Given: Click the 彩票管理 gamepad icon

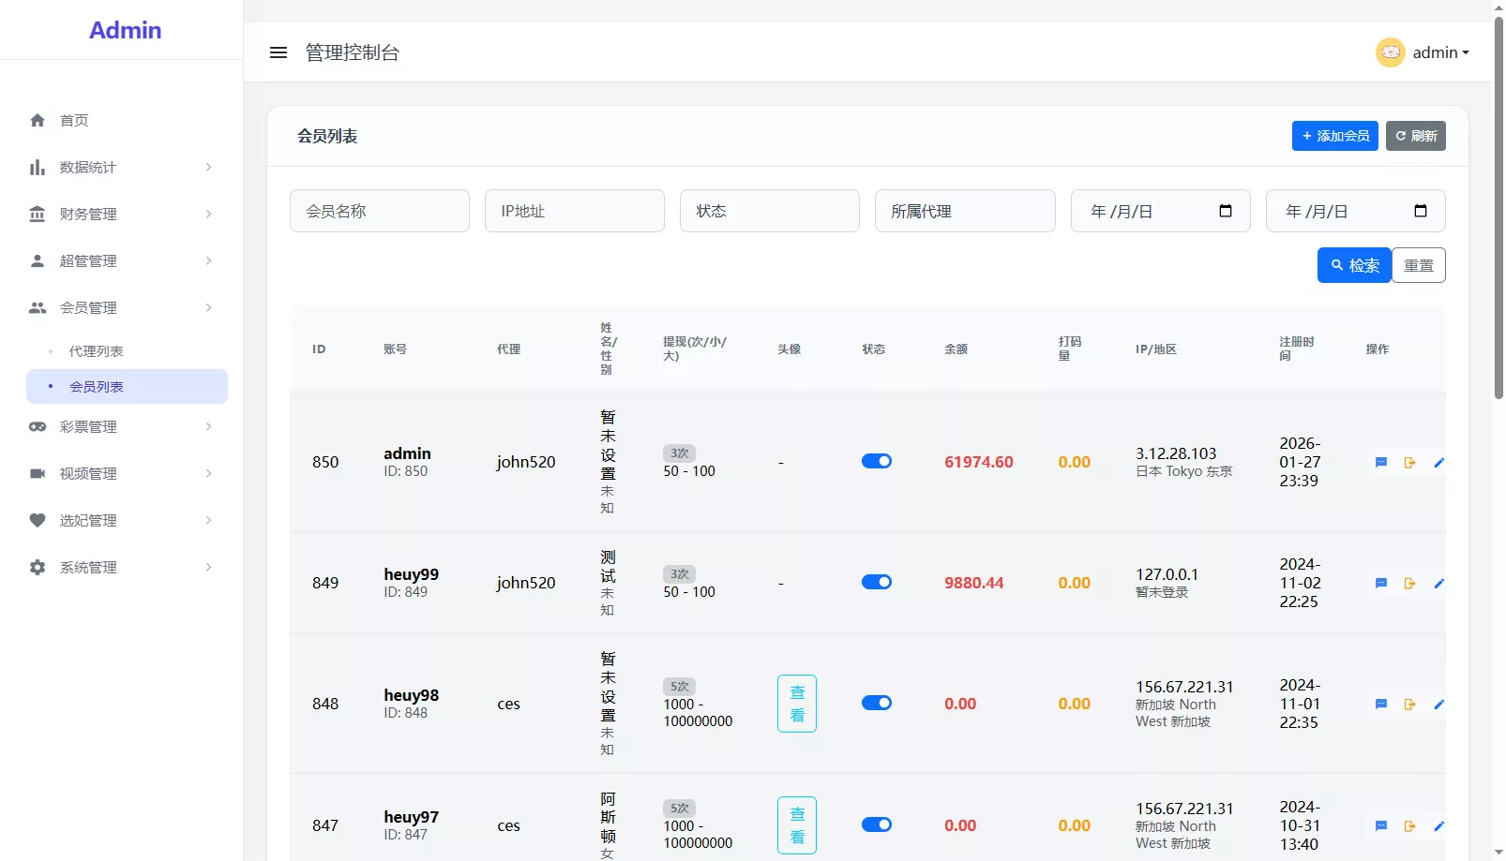Looking at the screenshot, I should [38, 426].
